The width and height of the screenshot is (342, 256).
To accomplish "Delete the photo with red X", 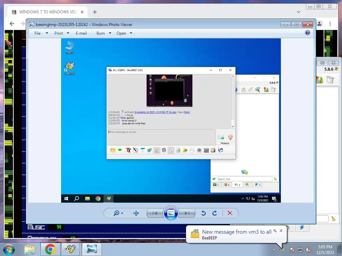I will point(230,213).
